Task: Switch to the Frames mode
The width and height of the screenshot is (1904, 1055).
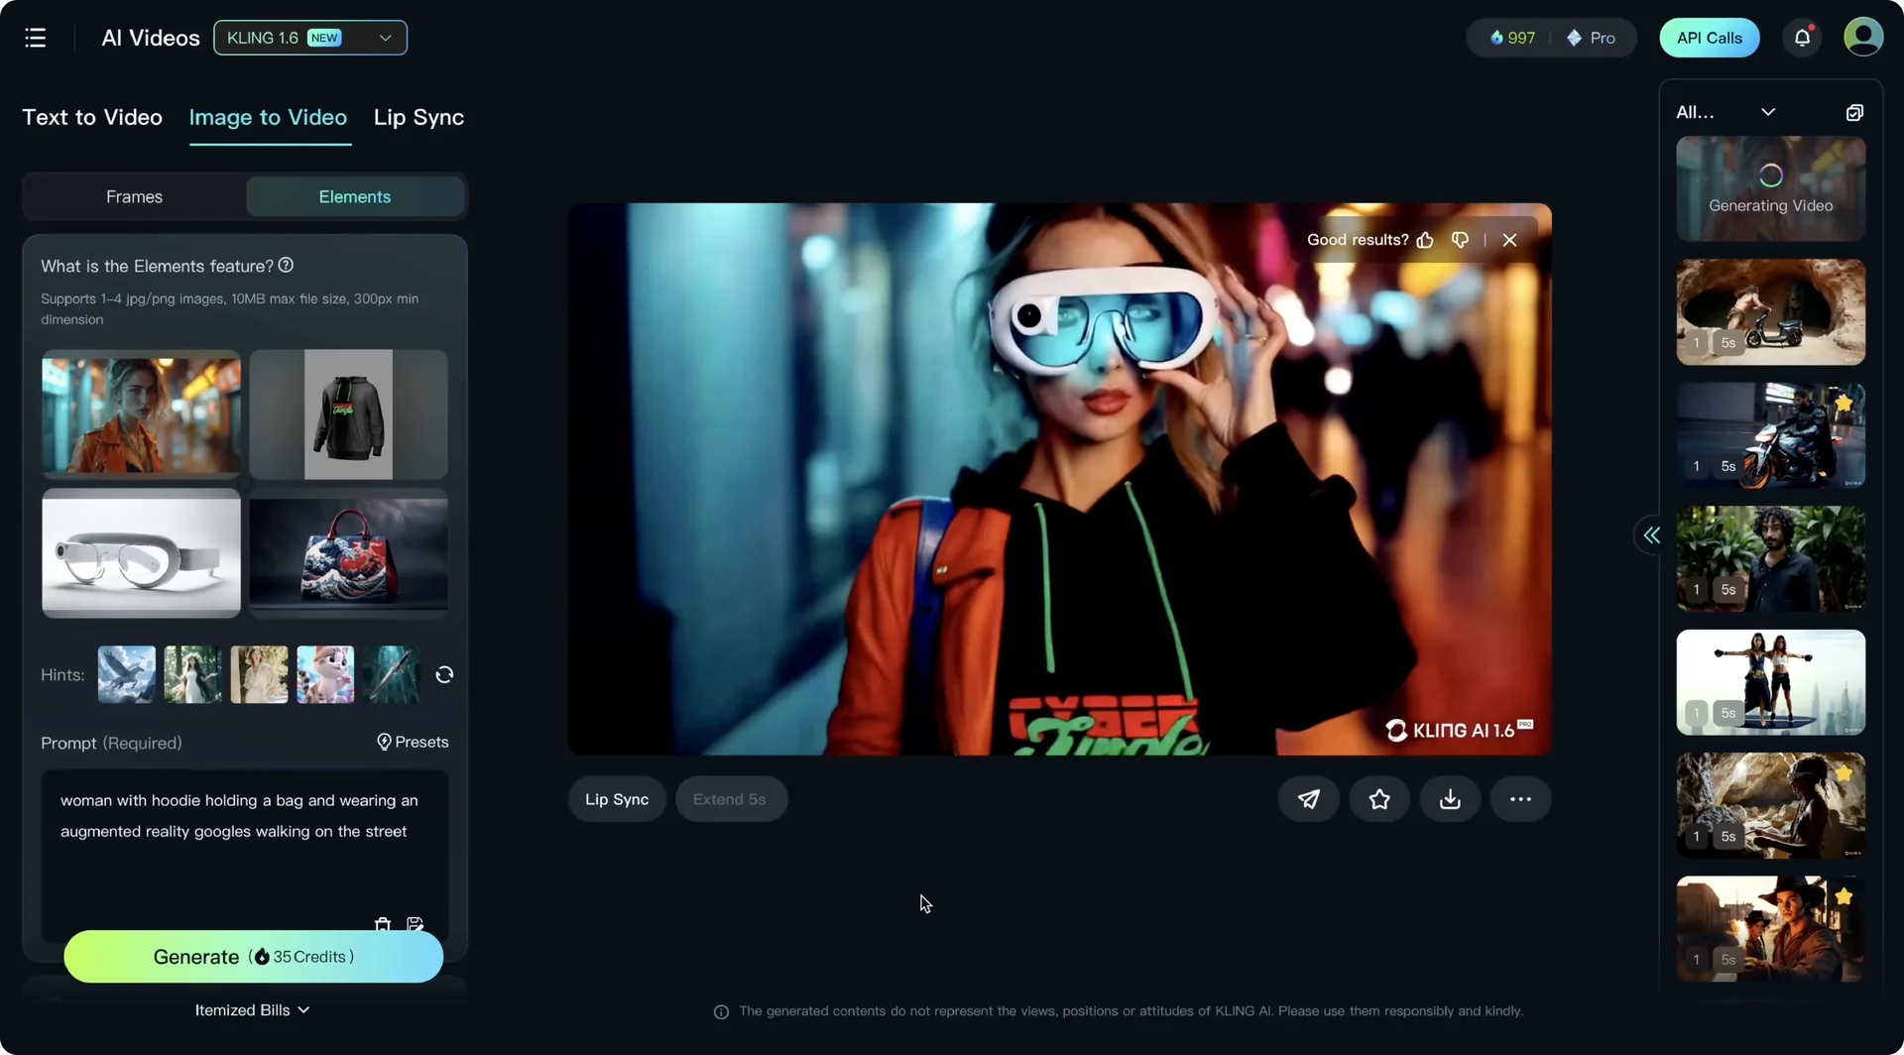Action: [134, 196]
